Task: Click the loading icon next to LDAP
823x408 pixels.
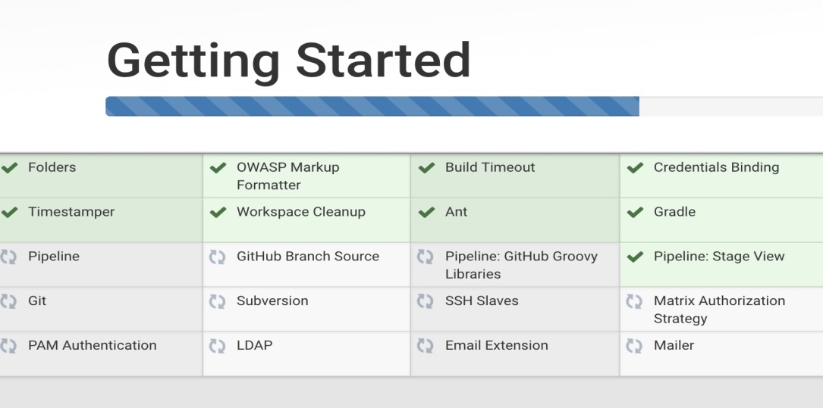Action: [x=217, y=346]
